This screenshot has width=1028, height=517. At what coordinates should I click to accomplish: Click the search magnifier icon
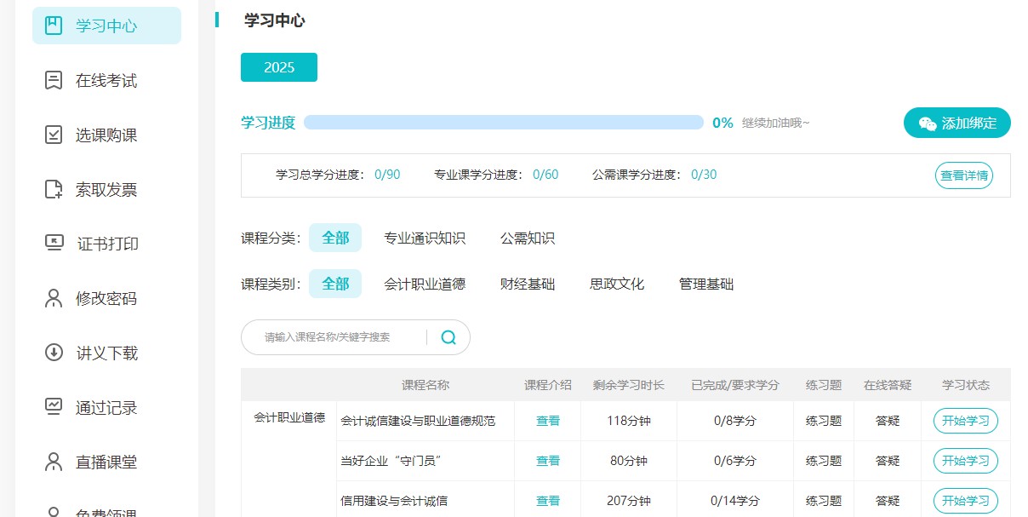448,337
